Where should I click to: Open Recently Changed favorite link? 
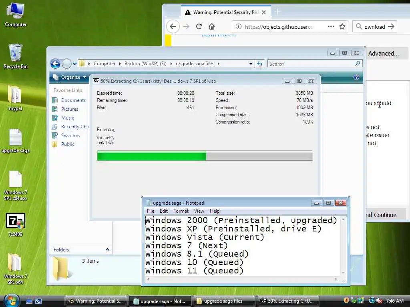tap(75, 127)
